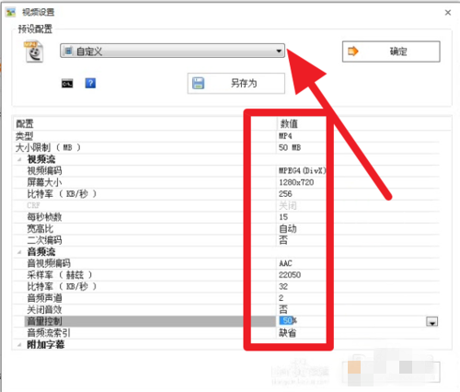The width and height of the screenshot is (460, 392).
Task: Click the 否 value for 关闭音效
Action: (283, 309)
